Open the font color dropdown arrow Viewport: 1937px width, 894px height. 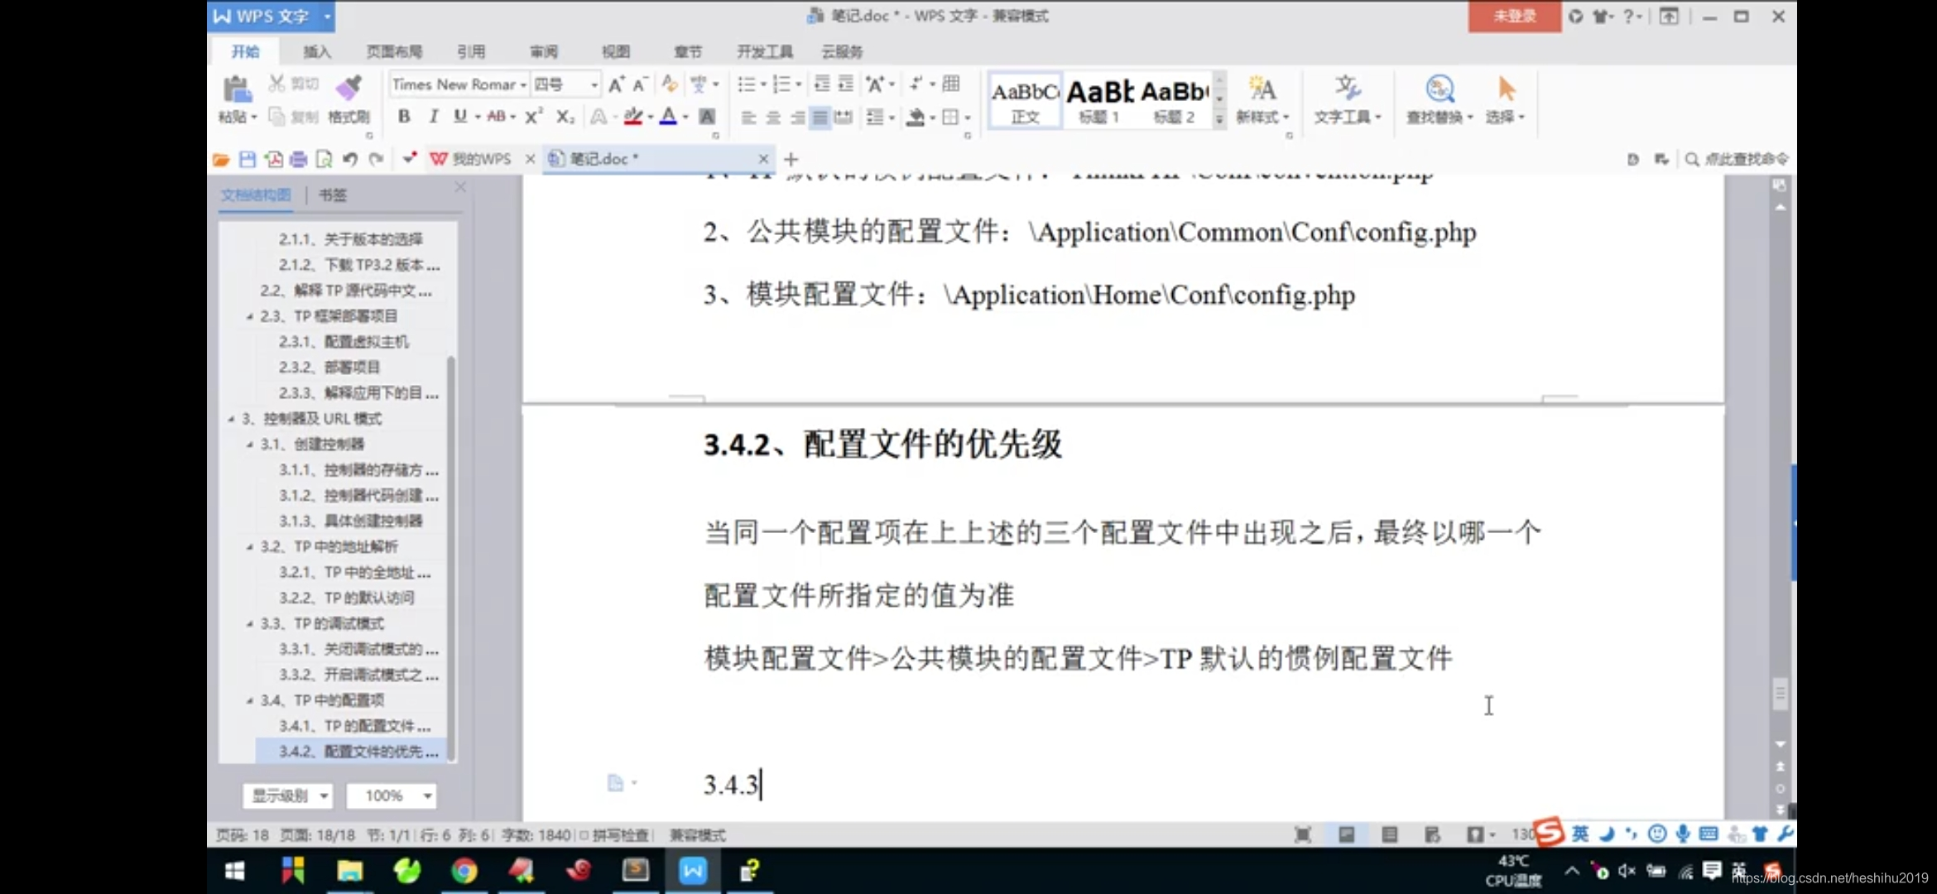[685, 118]
